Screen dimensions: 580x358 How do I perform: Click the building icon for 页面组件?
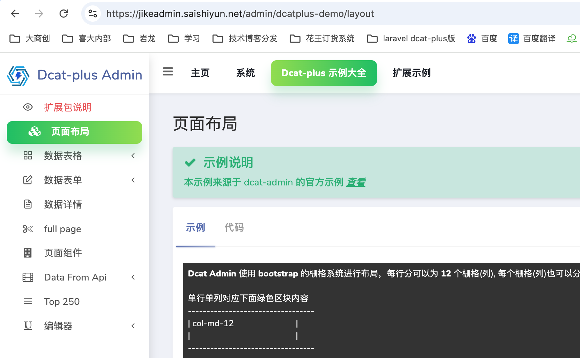tap(28, 253)
